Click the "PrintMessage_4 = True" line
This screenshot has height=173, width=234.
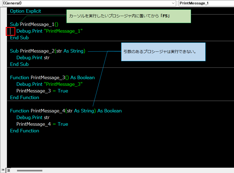pos(42,124)
